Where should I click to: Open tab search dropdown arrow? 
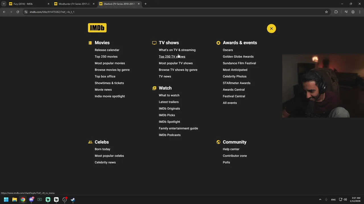pyautogui.click(x=4, y=4)
